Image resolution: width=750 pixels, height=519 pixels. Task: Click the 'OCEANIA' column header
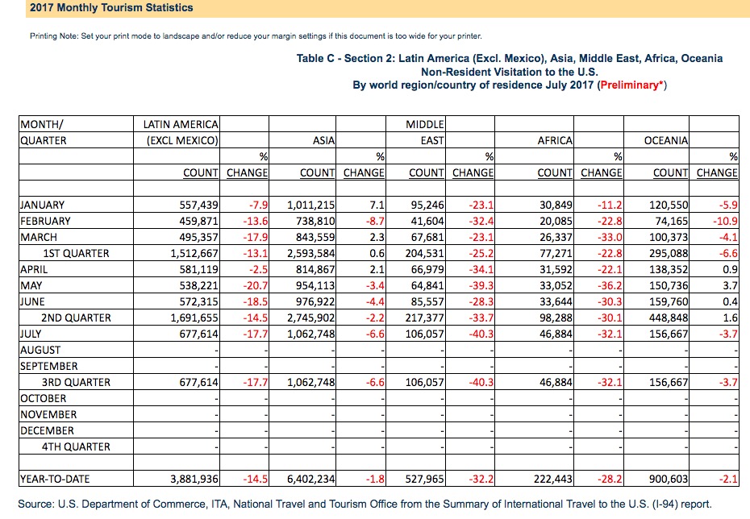pyautogui.click(x=666, y=140)
